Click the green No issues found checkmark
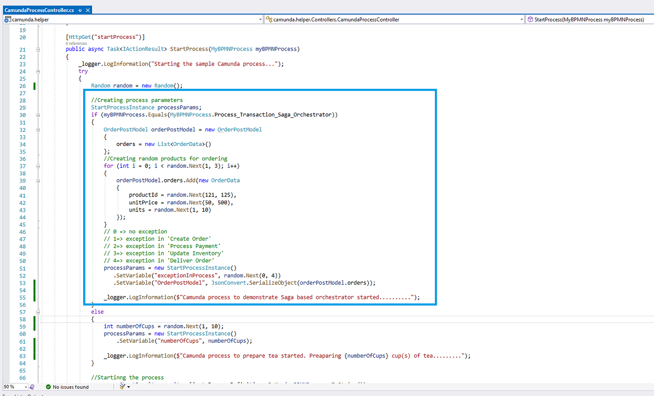 [48, 387]
